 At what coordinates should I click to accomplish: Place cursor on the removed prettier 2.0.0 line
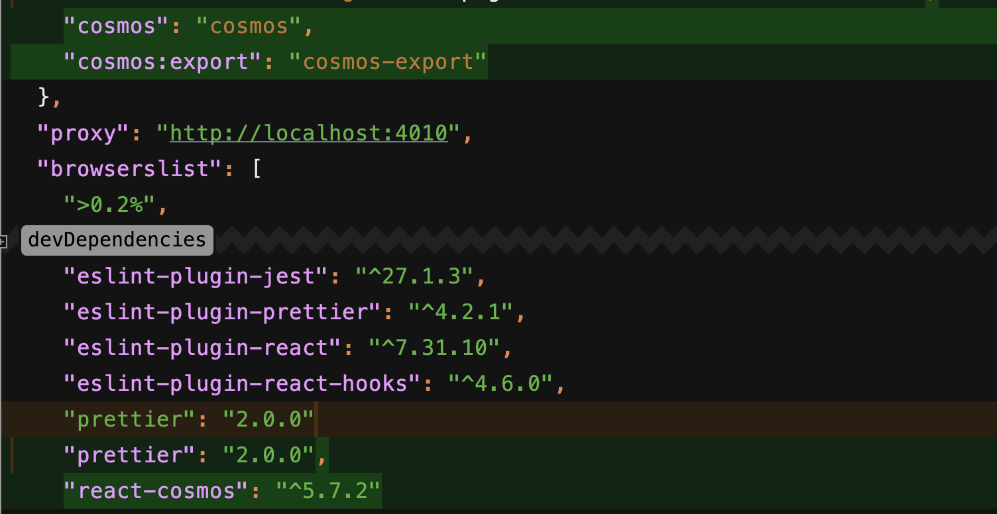pos(188,419)
